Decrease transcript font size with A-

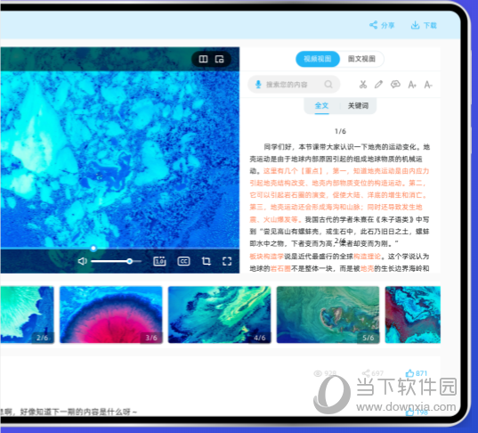point(428,85)
